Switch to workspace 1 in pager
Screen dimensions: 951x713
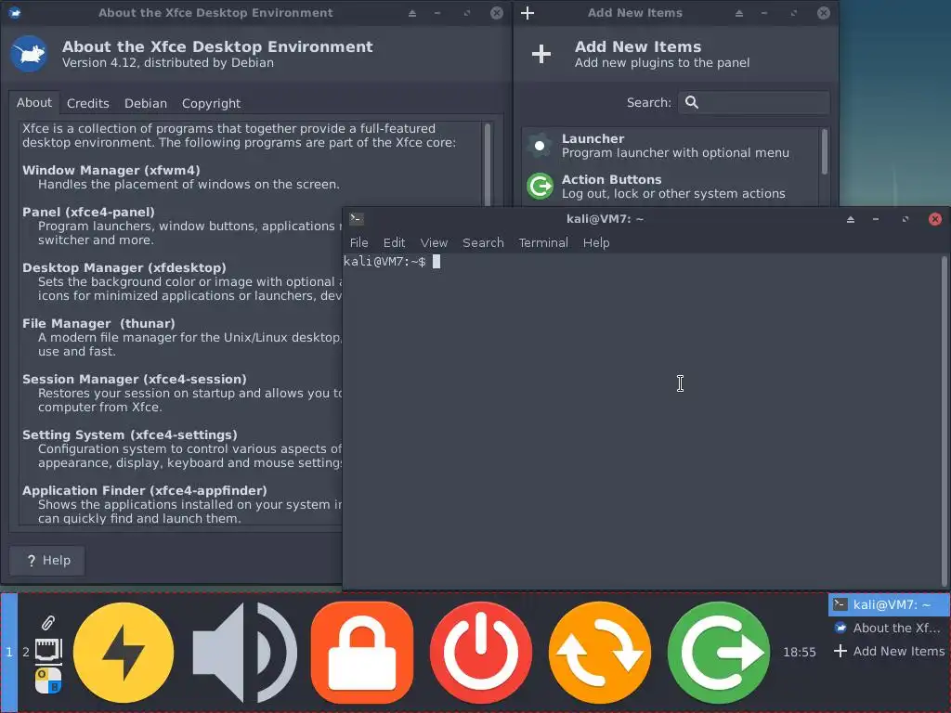9,653
